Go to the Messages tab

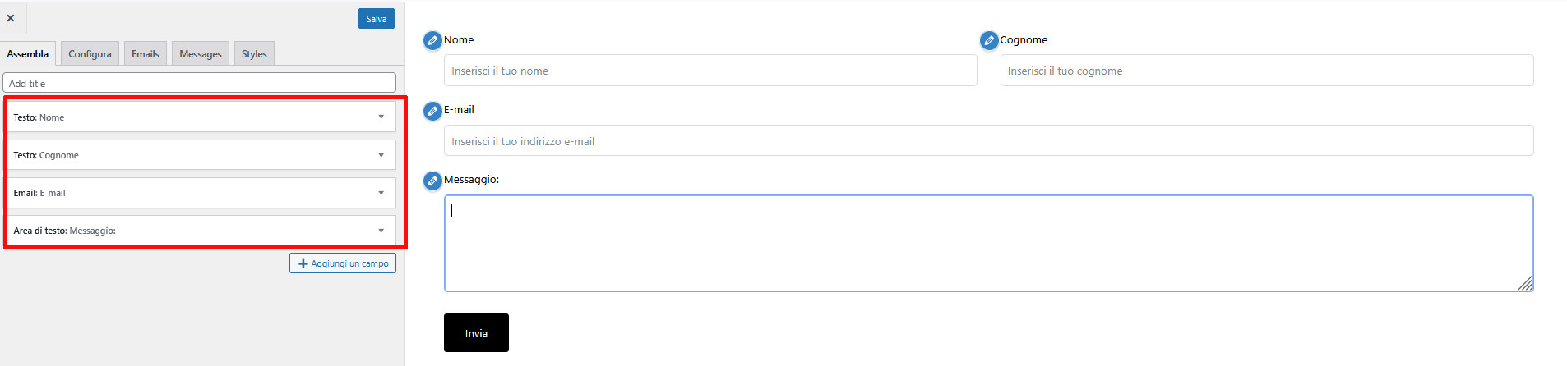point(201,53)
